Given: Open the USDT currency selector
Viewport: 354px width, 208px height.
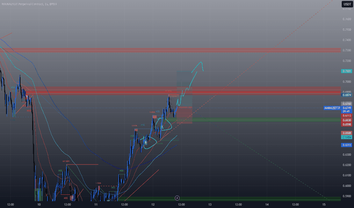Looking at the screenshot, I should [347, 4].
